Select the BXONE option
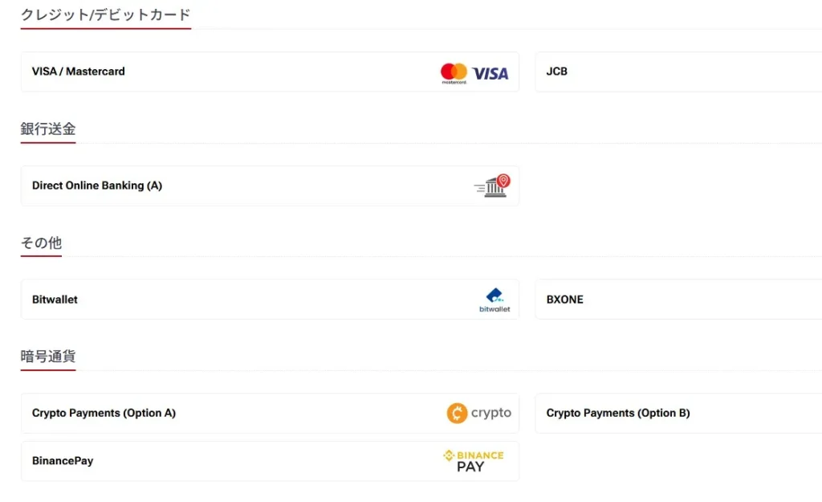The image size is (822, 502). coord(565,300)
